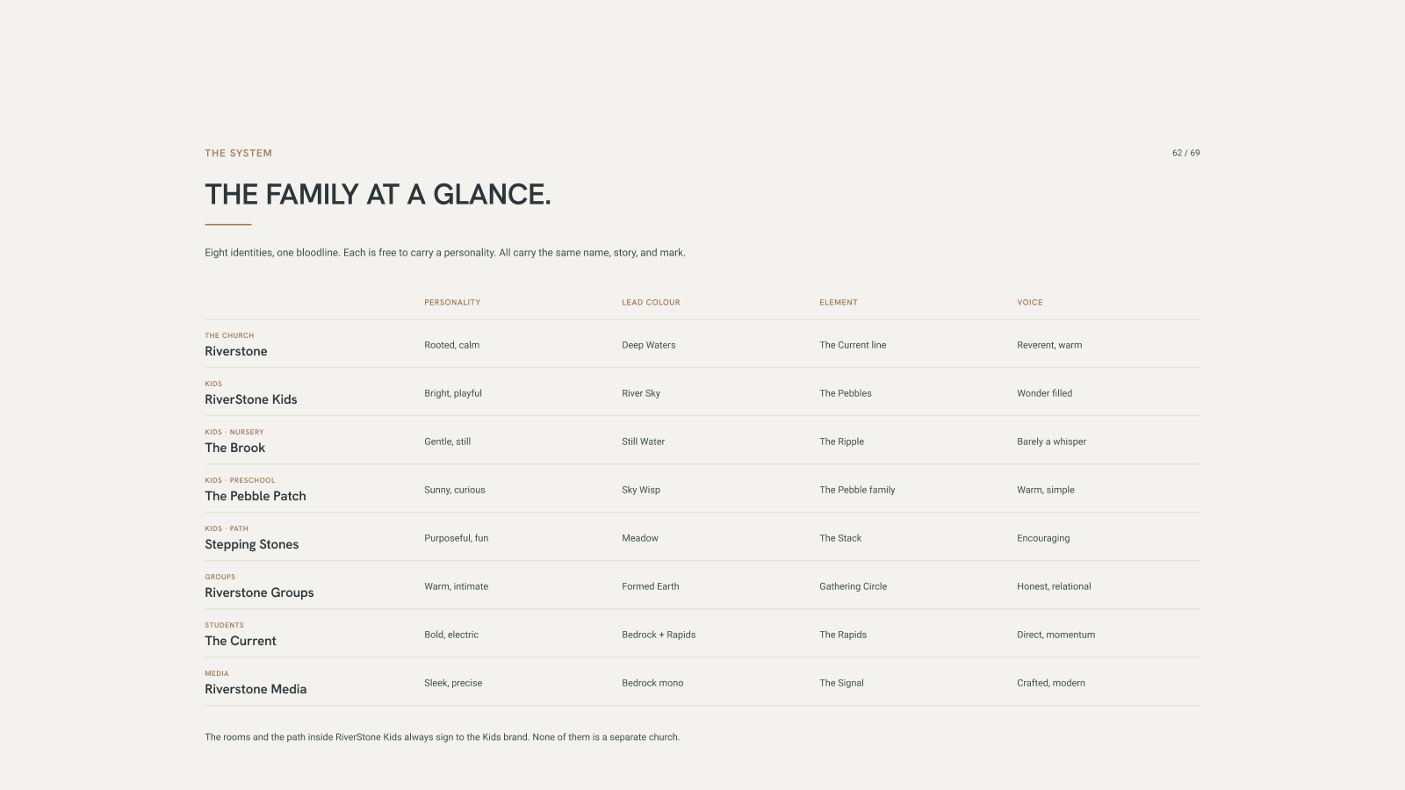This screenshot has height=790, width=1405.
Task: Click 'The Rapids' cell
Action: [843, 635]
